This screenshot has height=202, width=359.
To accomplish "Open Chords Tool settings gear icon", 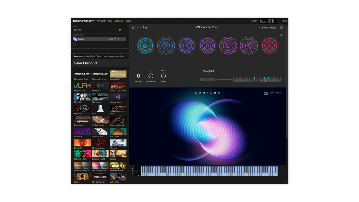I will pyautogui.click(x=281, y=27).
